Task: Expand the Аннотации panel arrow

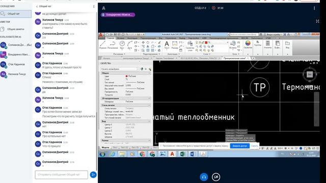Action: click(179, 54)
